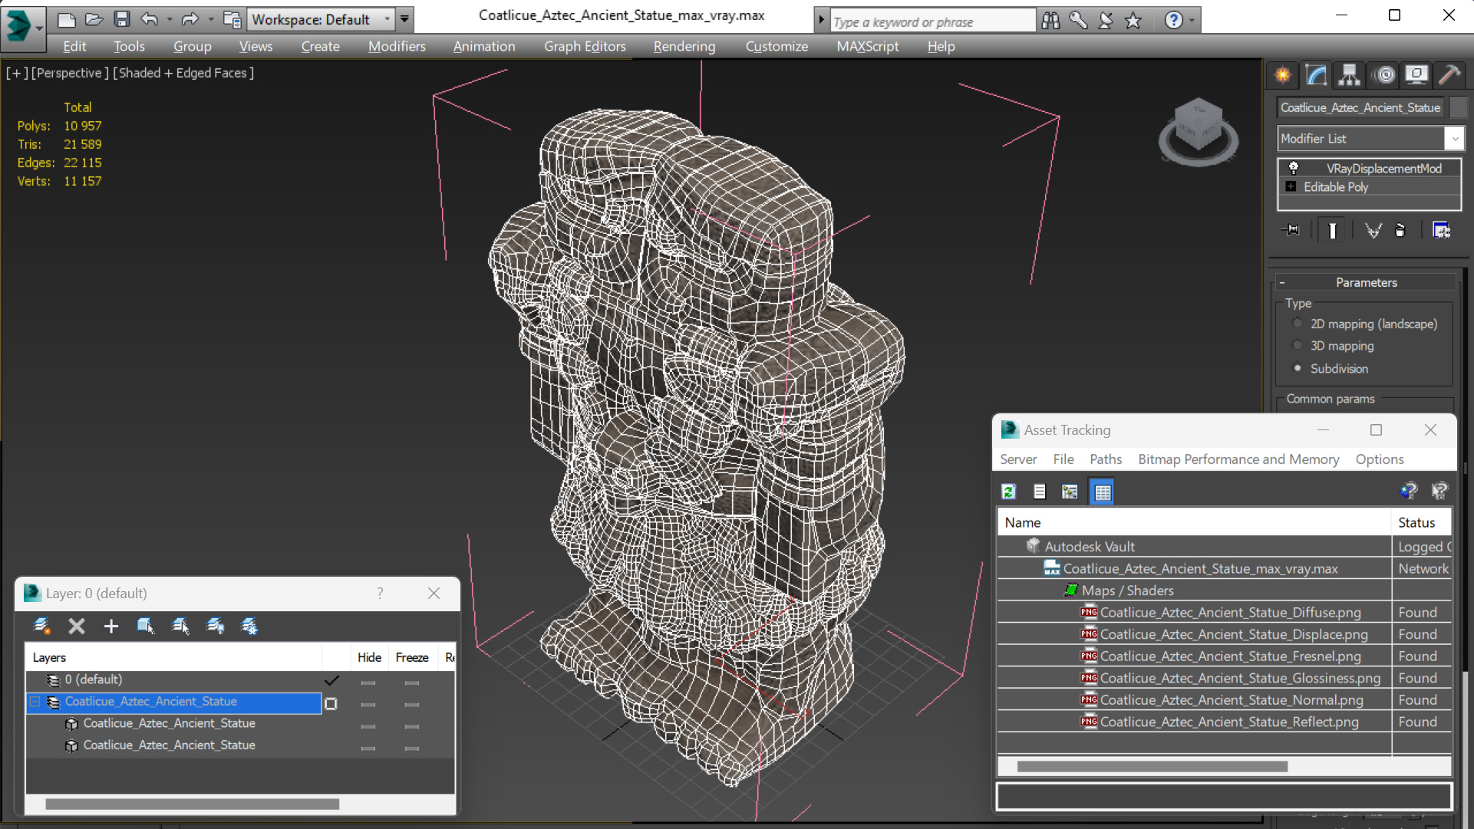Click the favorites star icon
Screen dimensions: 1474x829
tap(1133, 21)
